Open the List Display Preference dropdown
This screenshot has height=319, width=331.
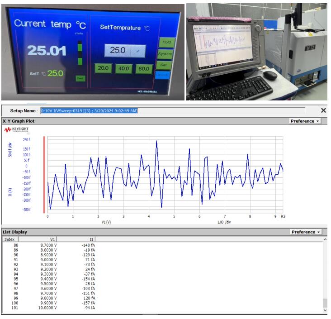pyautogui.click(x=306, y=232)
